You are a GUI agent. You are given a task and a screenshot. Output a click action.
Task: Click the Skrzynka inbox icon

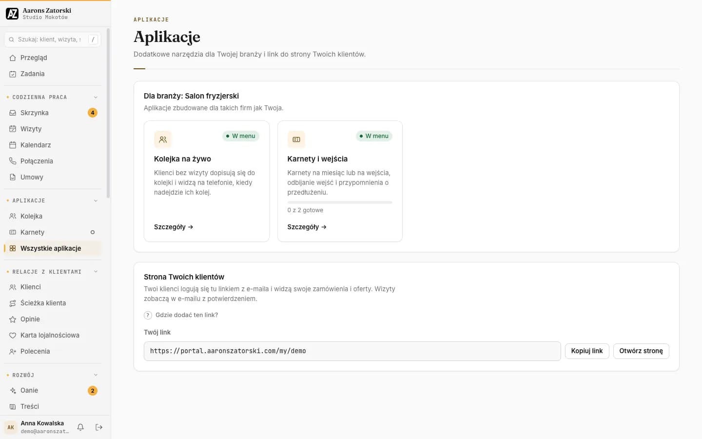(13, 113)
